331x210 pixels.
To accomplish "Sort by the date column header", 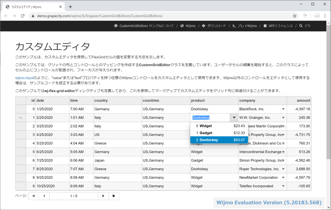I will [52, 101].
